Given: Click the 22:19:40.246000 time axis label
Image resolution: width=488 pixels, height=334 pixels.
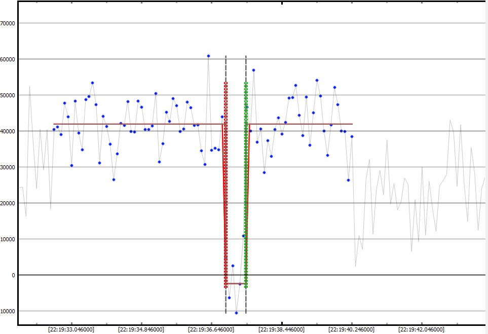Looking at the screenshot, I should tap(352, 329).
